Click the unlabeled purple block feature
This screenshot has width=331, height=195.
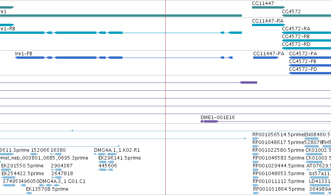(249, 83)
